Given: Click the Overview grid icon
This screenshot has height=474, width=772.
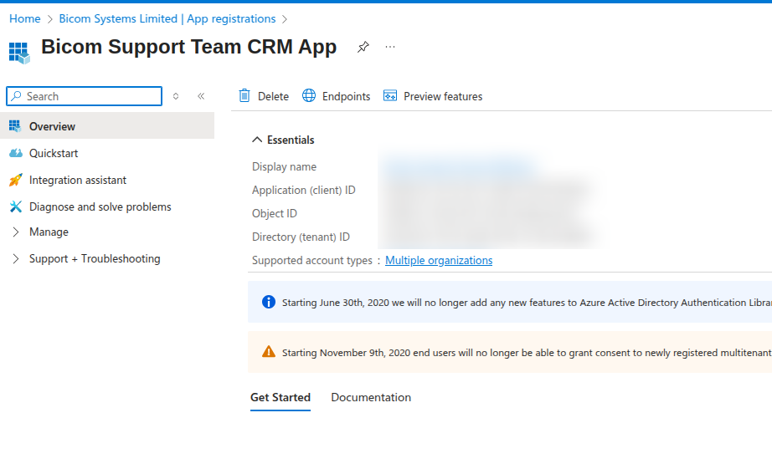Looking at the screenshot, I should click(x=15, y=126).
